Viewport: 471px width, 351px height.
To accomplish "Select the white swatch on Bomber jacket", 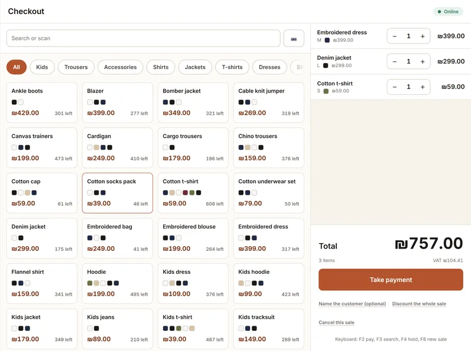I will pyautogui.click(x=179, y=102).
